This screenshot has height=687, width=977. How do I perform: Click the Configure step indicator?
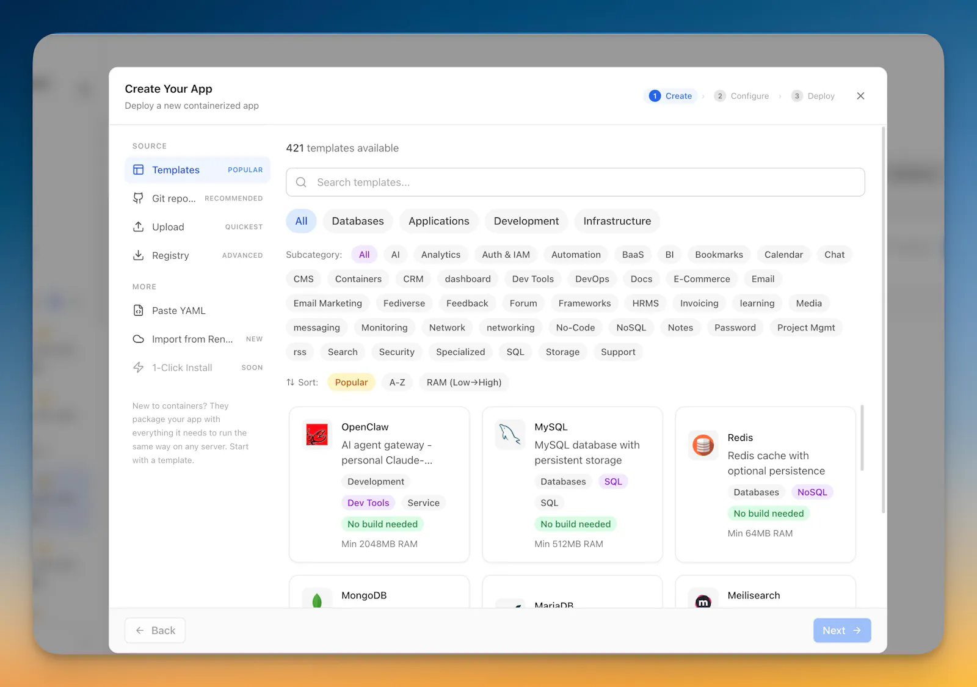741,96
